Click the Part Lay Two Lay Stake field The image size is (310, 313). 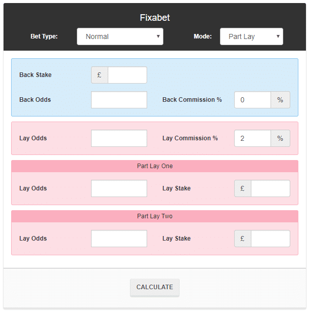(x=270, y=239)
